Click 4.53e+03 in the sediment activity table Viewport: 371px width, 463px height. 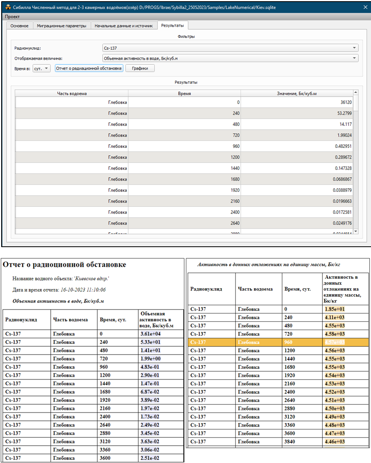tap(335, 384)
